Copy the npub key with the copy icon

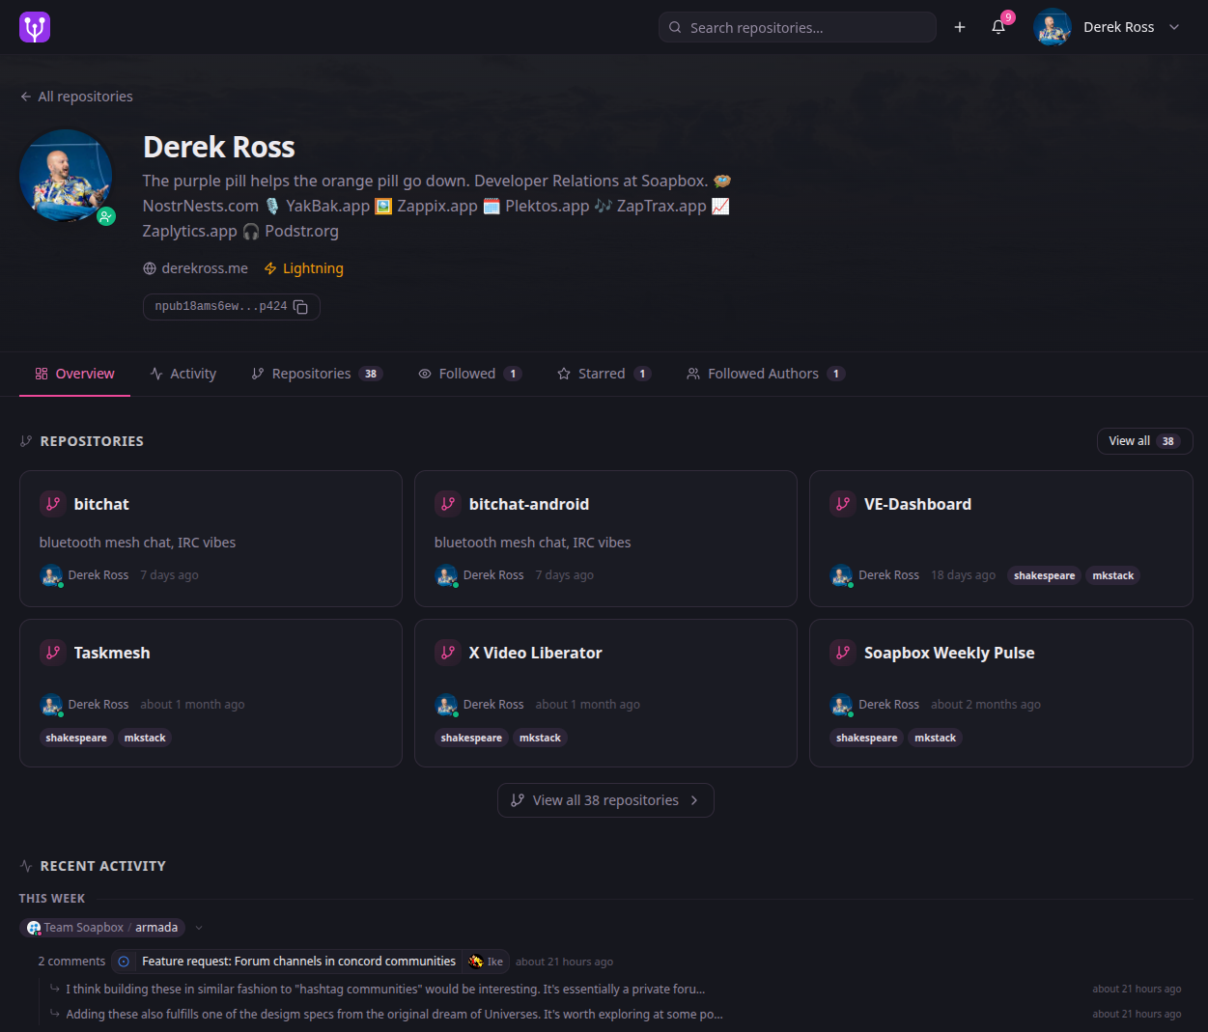coord(300,307)
